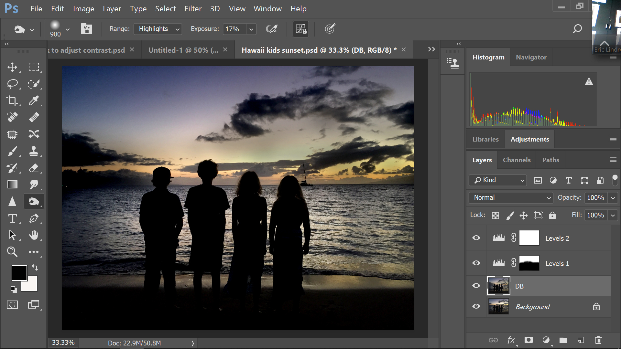
Task: Open the search magnifier in options bar
Action: (x=577, y=29)
